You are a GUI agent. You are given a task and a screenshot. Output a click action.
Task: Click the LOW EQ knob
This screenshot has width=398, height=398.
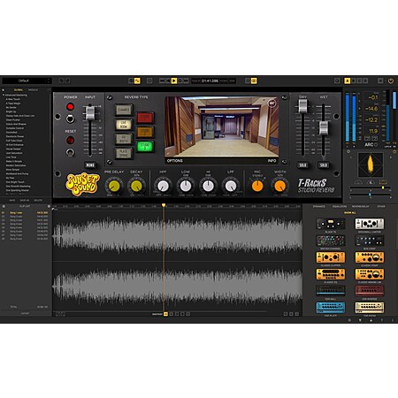186,187
